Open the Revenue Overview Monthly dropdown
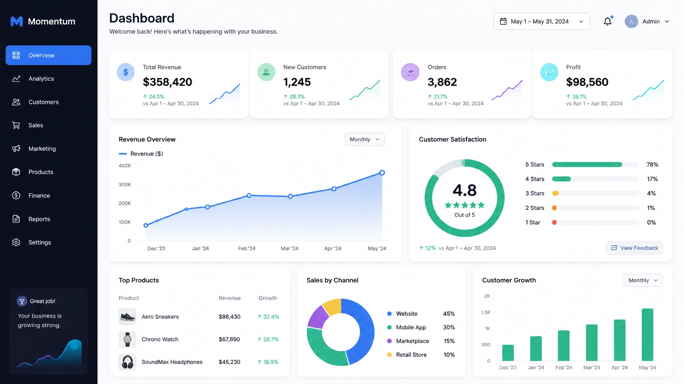The height and width of the screenshot is (384, 684). (x=365, y=139)
